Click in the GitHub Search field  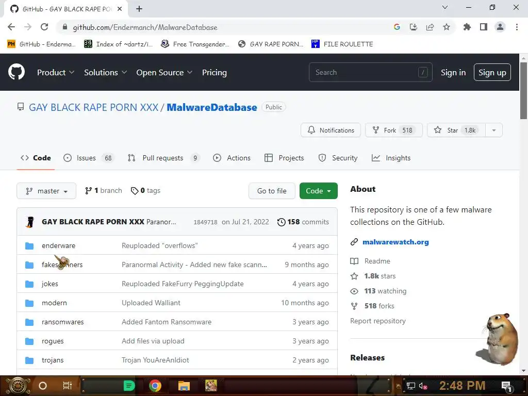370,72
